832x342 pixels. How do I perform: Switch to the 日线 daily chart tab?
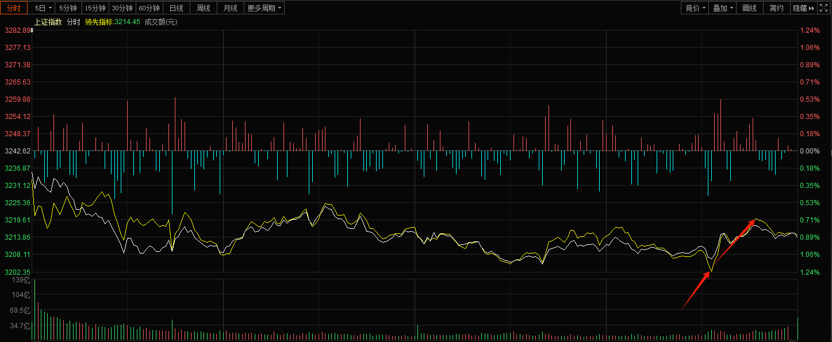click(x=177, y=8)
